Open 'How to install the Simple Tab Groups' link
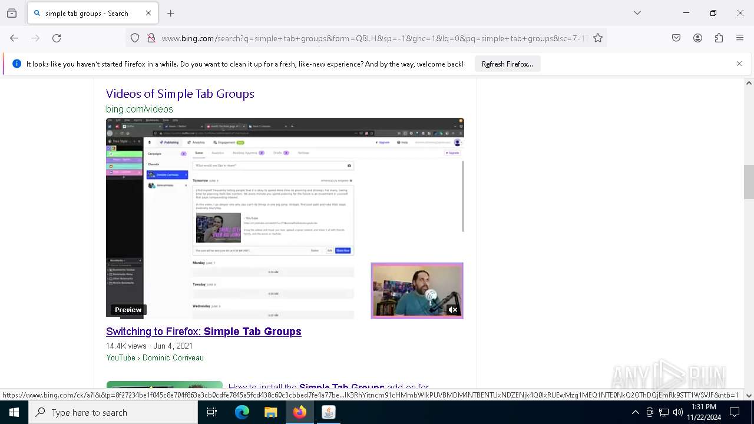Viewport: 754px width, 424px height. tap(329, 386)
